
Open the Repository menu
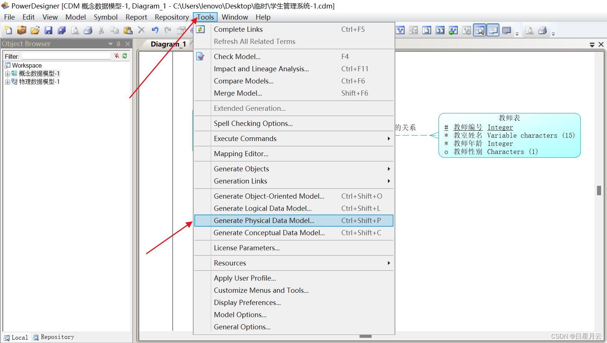coord(172,17)
